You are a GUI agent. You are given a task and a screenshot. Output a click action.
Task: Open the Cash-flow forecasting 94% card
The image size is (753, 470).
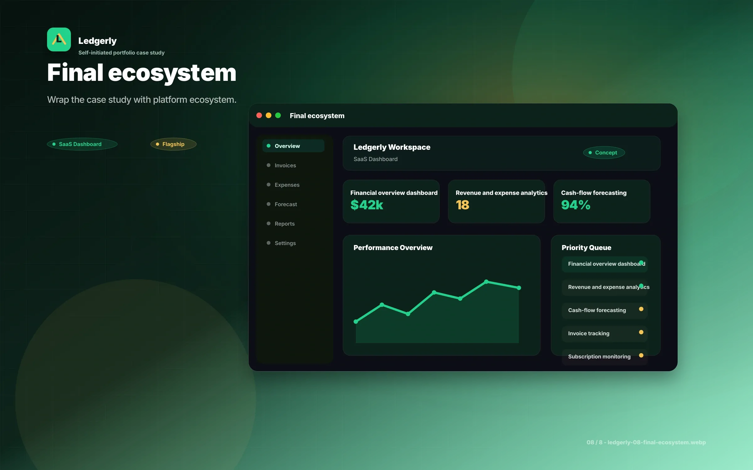coord(602,201)
